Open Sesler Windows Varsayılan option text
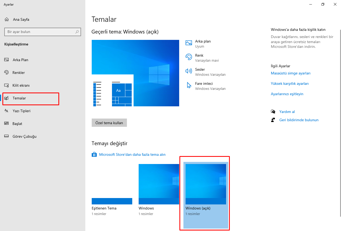Viewport: 341px width, 231px height. (x=210, y=72)
